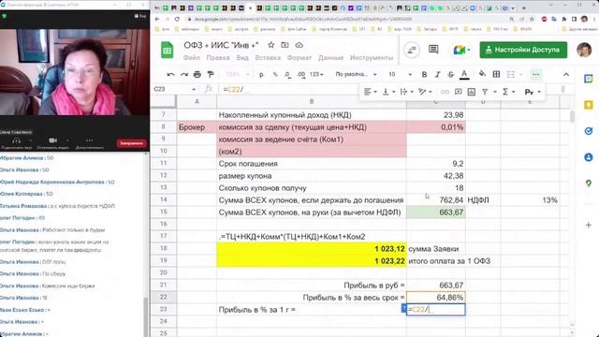Click the Name box showing C23
Viewport: 599px width, 337px height.
click(x=175, y=89)
